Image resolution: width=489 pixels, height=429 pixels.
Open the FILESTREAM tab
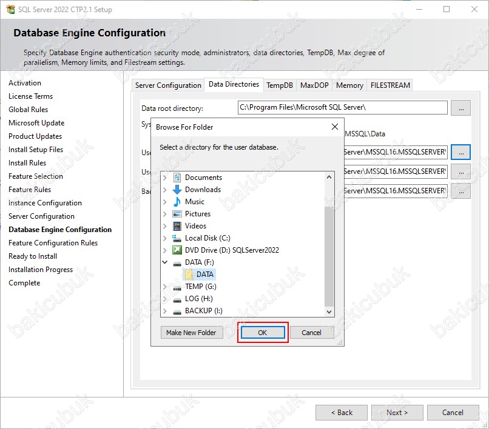(x=390, y=85)
